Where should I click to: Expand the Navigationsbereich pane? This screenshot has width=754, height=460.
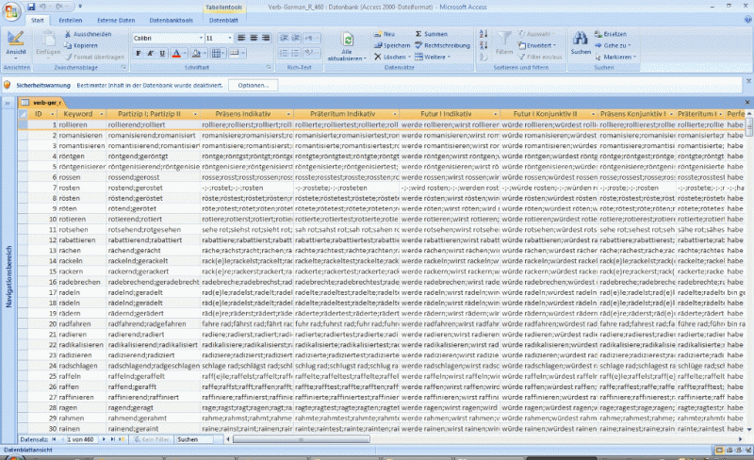(x=8, y=103)
